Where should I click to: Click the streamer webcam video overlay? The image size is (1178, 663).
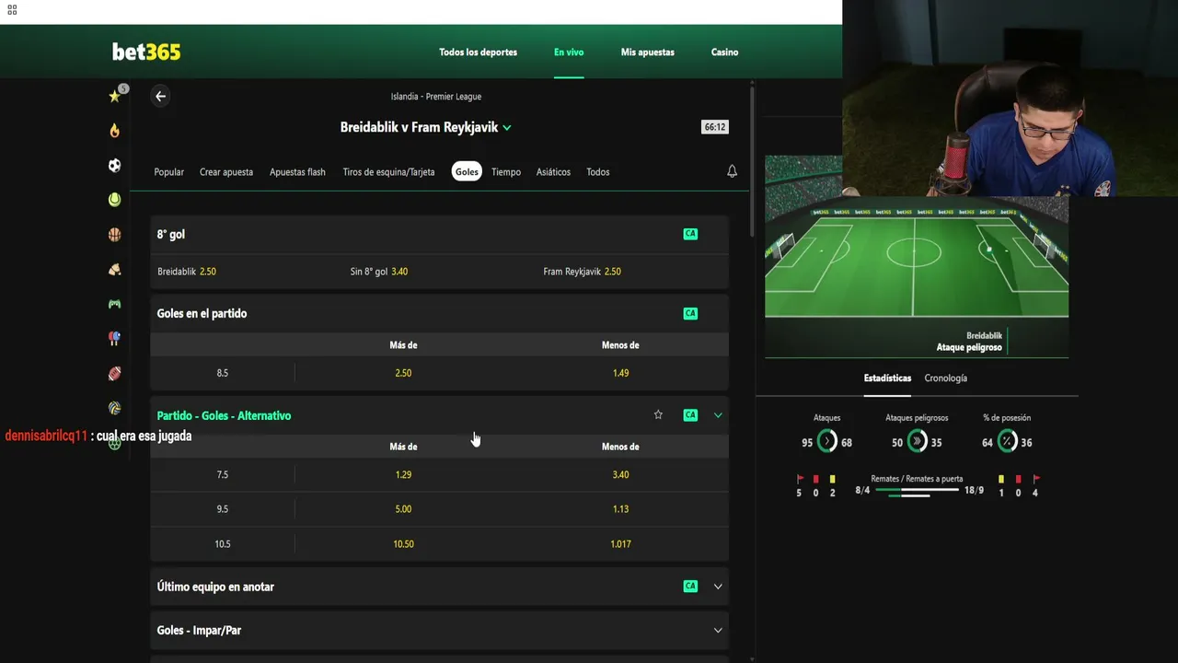click(1010, 99)
